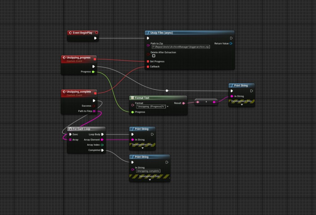The height and width of the screenshot is (215, 316).
Task: Expand the top-right Print String node's advanced options
Action: (242, 105)
